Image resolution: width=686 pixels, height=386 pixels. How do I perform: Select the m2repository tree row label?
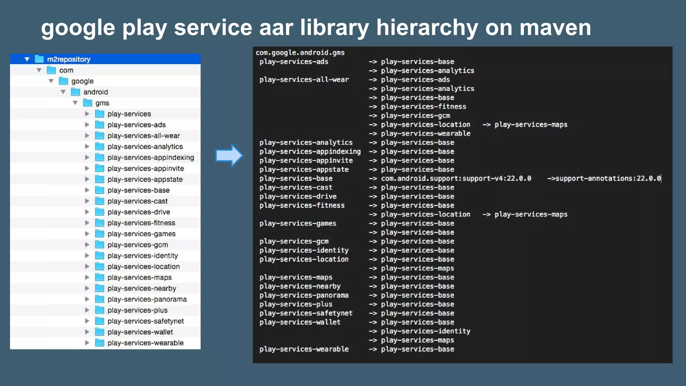69,59
